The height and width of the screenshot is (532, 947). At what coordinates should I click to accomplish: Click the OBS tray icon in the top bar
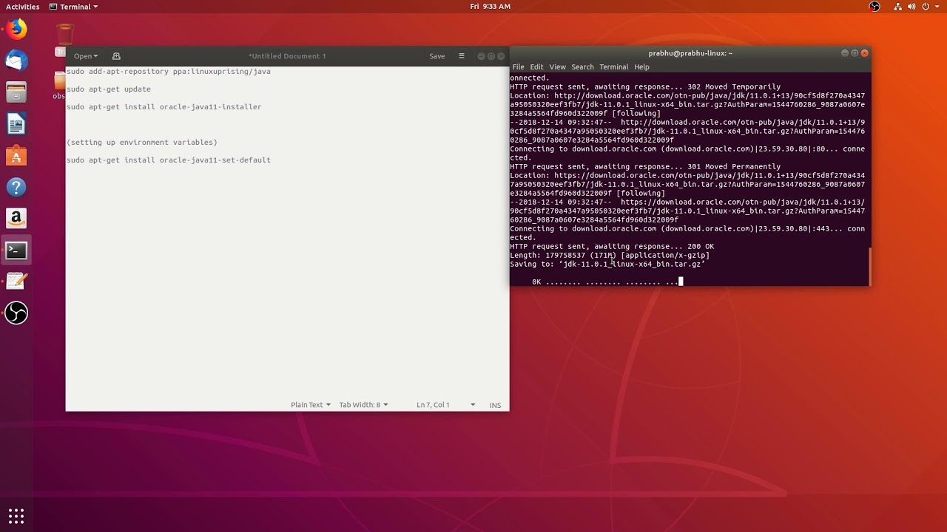pos(874,7)
